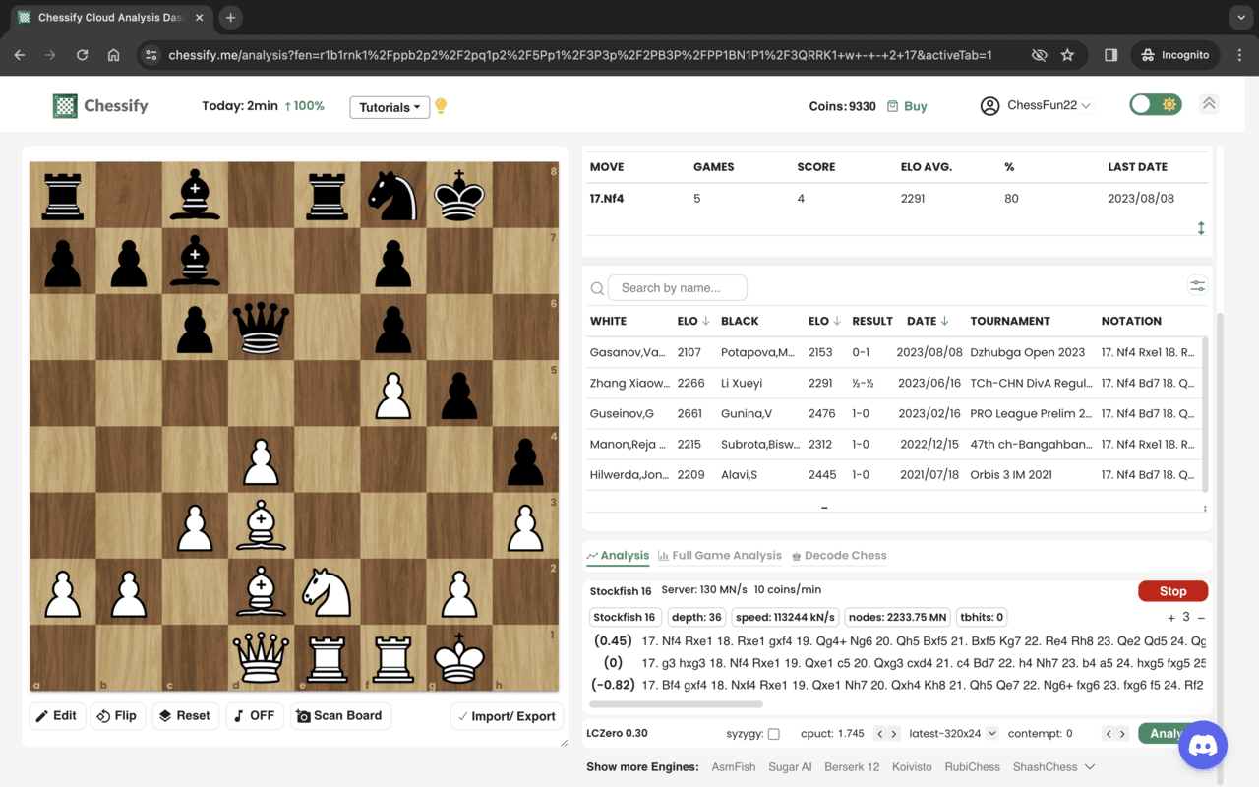The height and width of the screenshot is (787, 1259).
Task: Open Chrome side panel icon
Action: point(1110,55)
